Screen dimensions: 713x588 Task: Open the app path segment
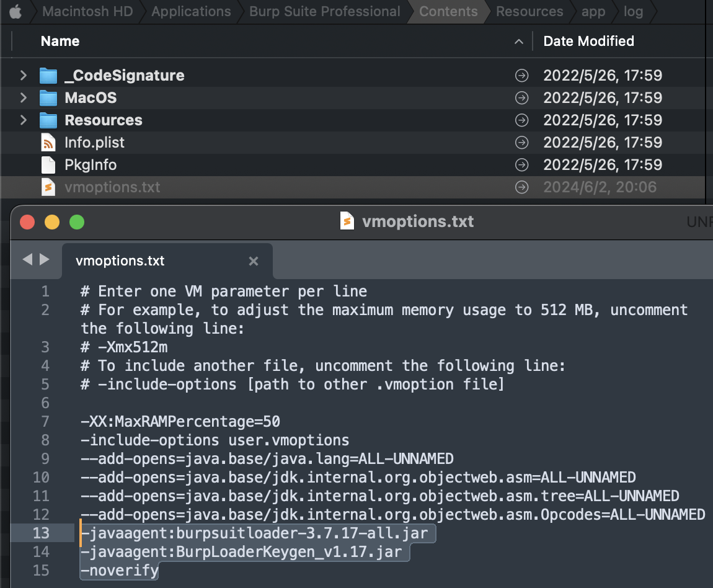tap(593, 11)
